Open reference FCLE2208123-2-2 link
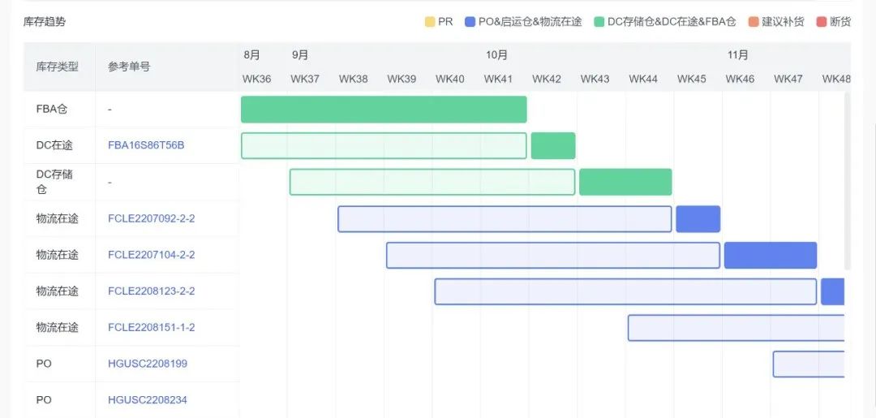The height and width of the screenshot is (418, 876). [152, 291]
